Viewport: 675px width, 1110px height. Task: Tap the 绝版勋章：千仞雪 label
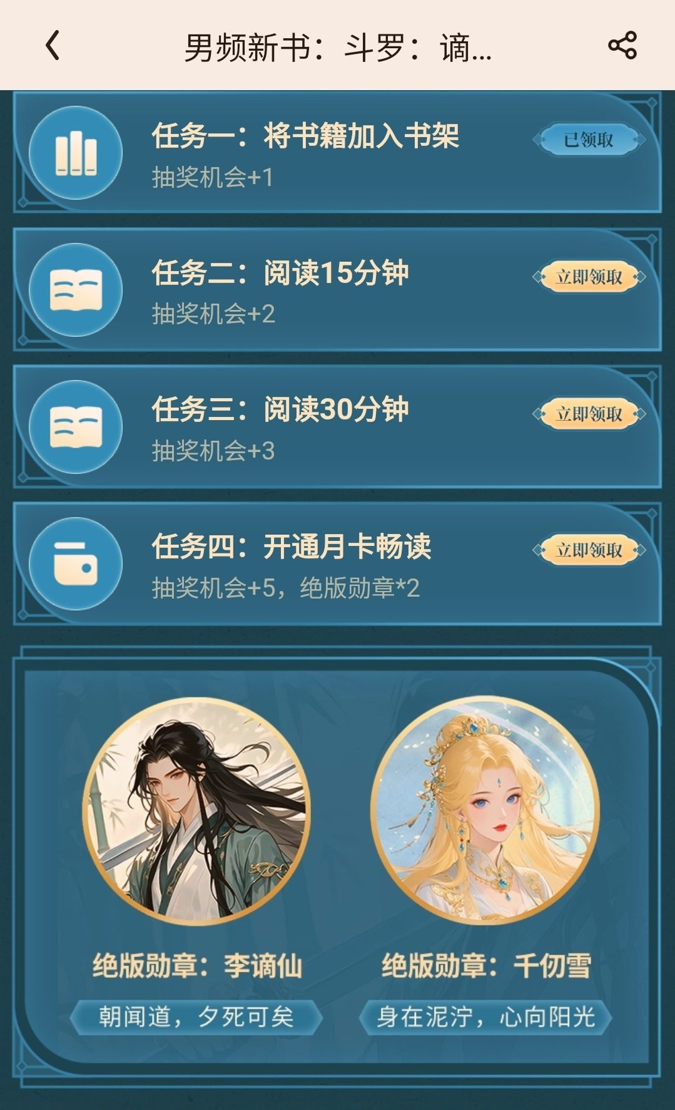(486, 965)
